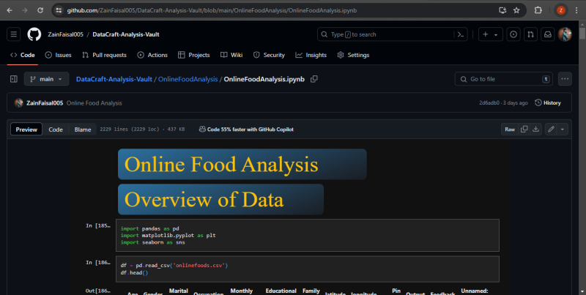The image size is (586, 295).
Task: Click the Go to file search field
Action: [x=503, y=79]
